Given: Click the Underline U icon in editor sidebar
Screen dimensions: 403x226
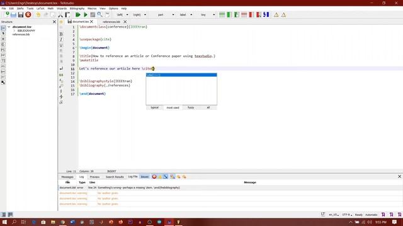Looking at the screenshot, I should pyautogui.click(x=61, y=45).
